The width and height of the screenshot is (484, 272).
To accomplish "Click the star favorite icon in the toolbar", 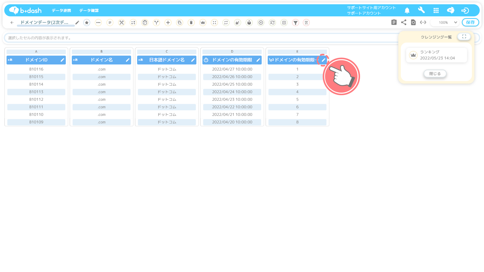I will pyautogui.click(x=87, y=23).
